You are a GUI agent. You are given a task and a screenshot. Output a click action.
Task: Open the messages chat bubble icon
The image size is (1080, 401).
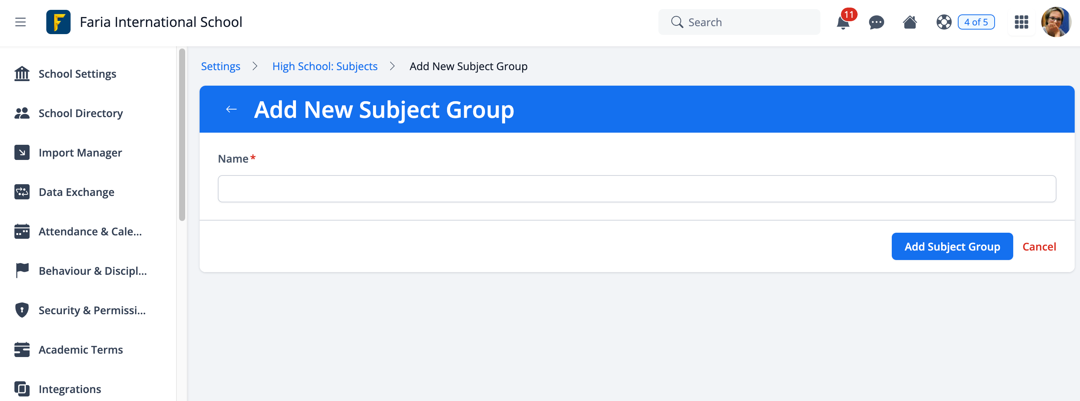(x=876, y=22)
